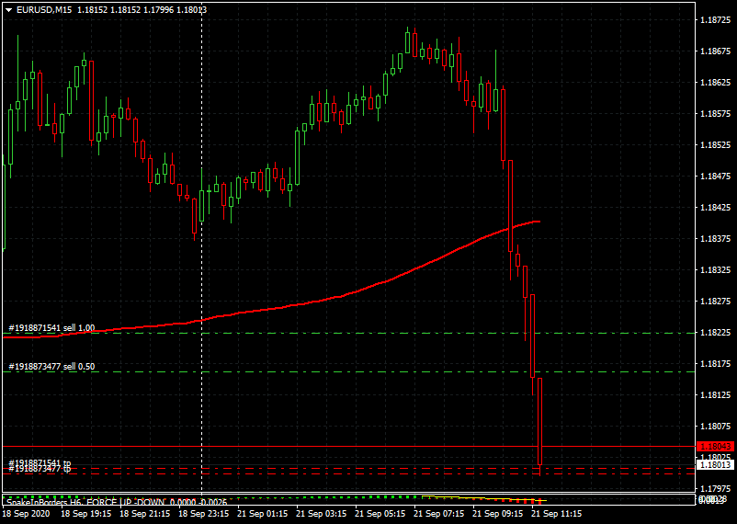Click the red 1.18043 price tag

coord(714,447)
